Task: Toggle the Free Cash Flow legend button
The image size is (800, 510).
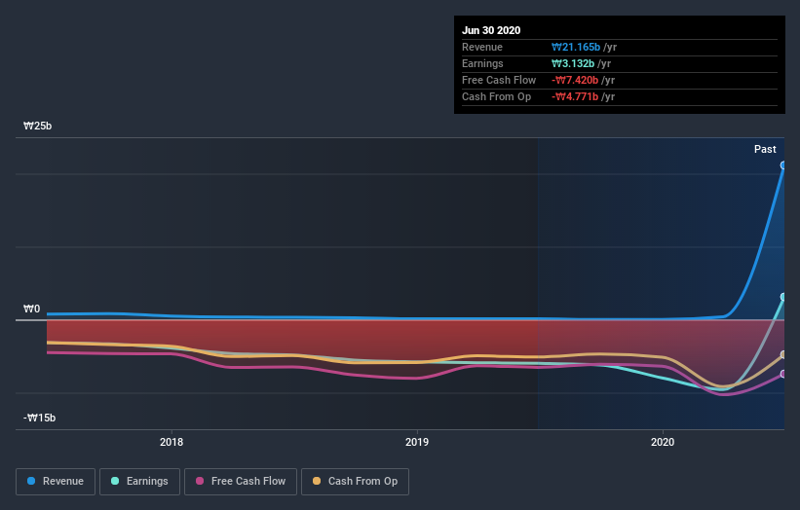Action: point(241,482)
